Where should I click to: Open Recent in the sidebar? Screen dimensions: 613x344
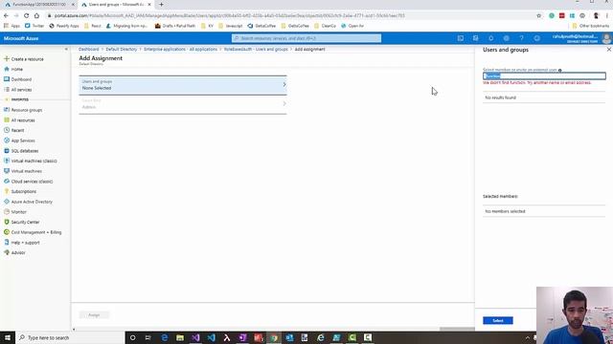tap(14, 130)
